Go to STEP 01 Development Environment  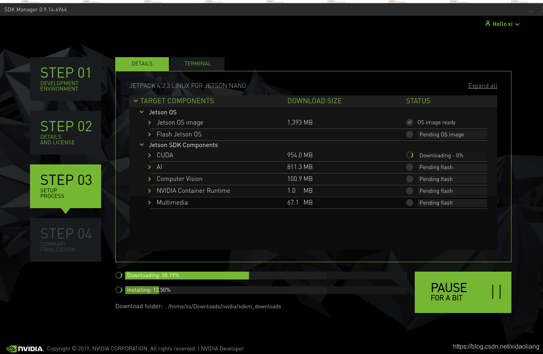(66, 79)
